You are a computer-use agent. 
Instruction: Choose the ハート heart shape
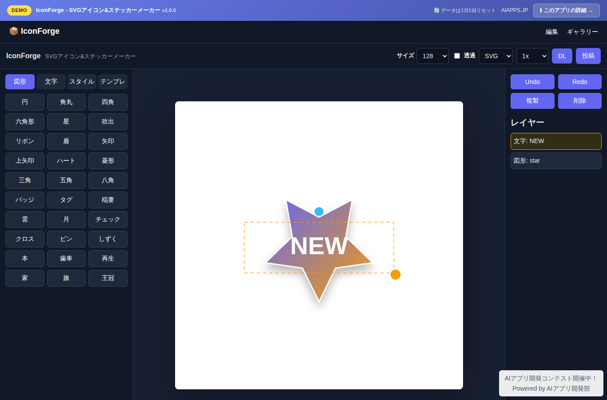coord(66,161)
